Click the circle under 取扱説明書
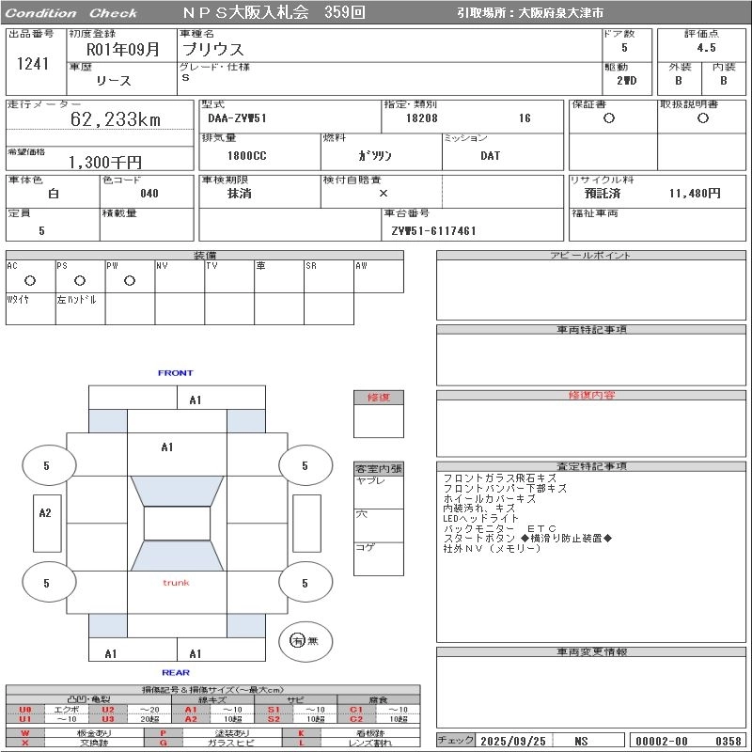The width and height of the screenshot is (752, 752). point(703,118)
